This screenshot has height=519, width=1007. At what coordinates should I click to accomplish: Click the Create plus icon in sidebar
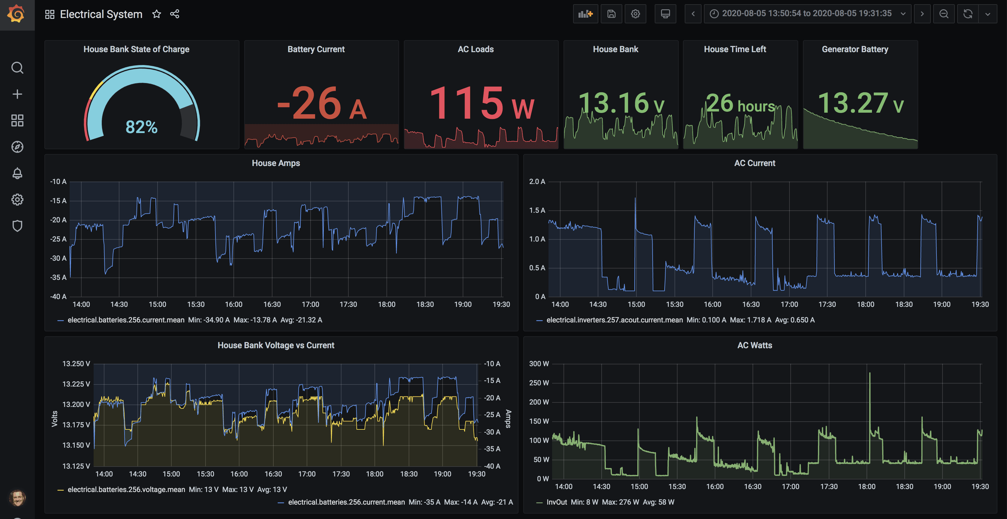[17, 94]
